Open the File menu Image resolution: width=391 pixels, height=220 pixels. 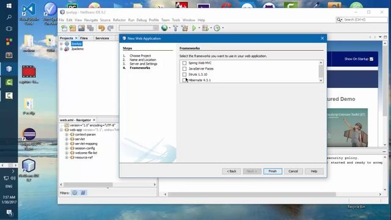pyautogui.click(x=62, y=20)
